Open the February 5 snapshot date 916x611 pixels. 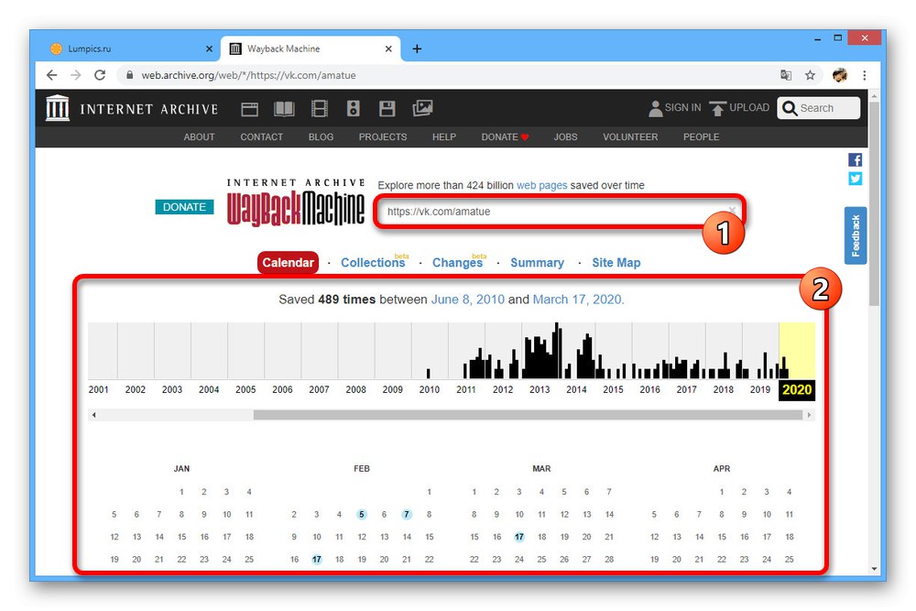tap(362, 515)
